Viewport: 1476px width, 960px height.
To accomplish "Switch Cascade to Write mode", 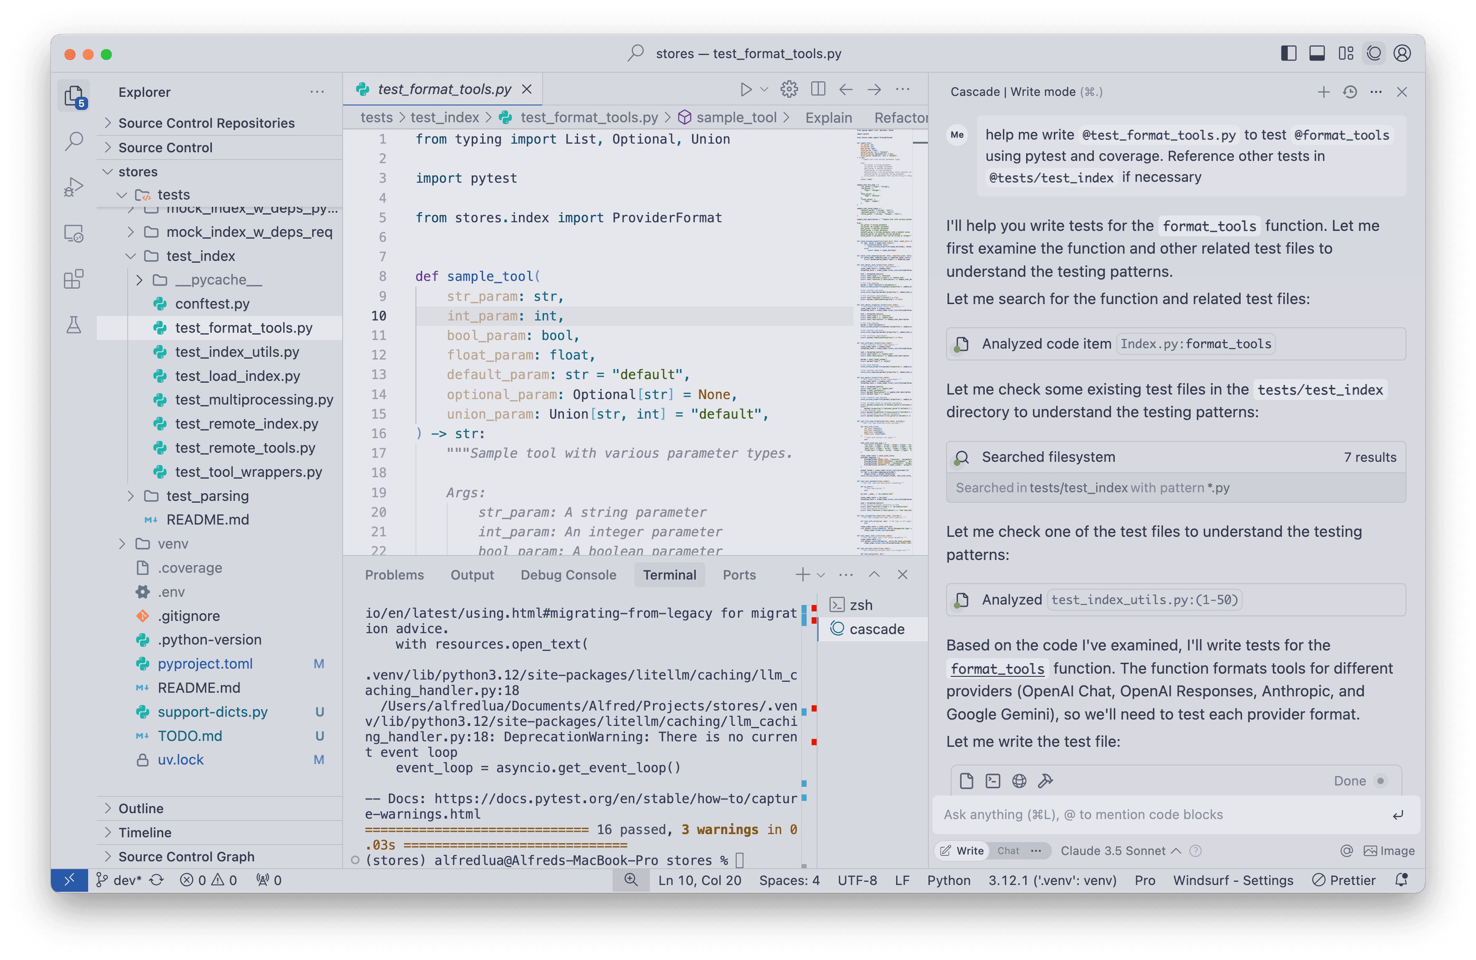I will pyautogui.click(x=962, y=851).
